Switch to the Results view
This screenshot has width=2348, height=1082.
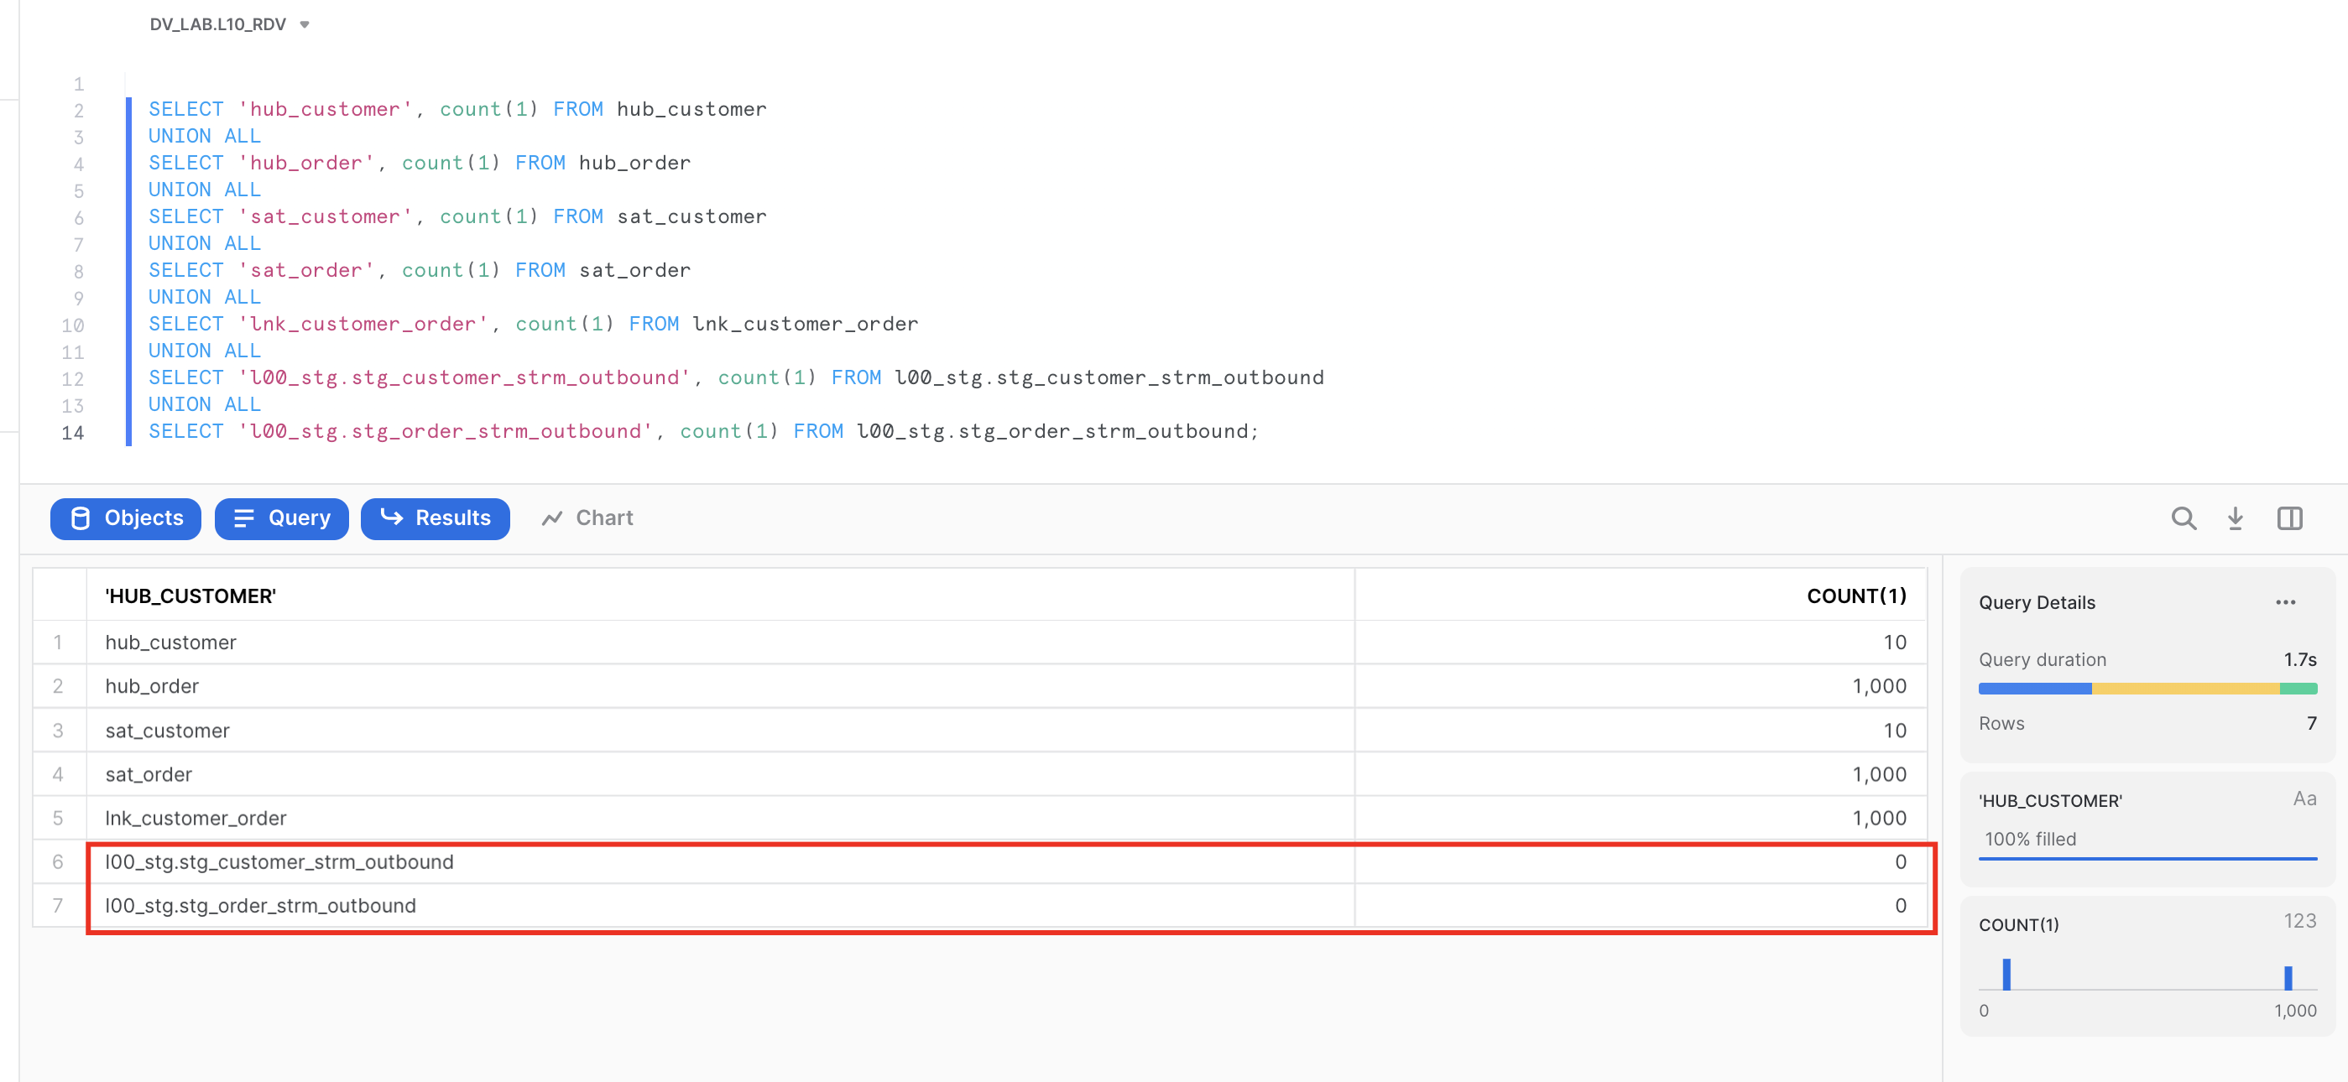pos(435,518)
